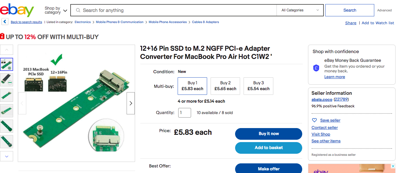397x173 pixels.
Task: Go to Mobile Phone Accessories breadcrumb
Action: point(168,22)
